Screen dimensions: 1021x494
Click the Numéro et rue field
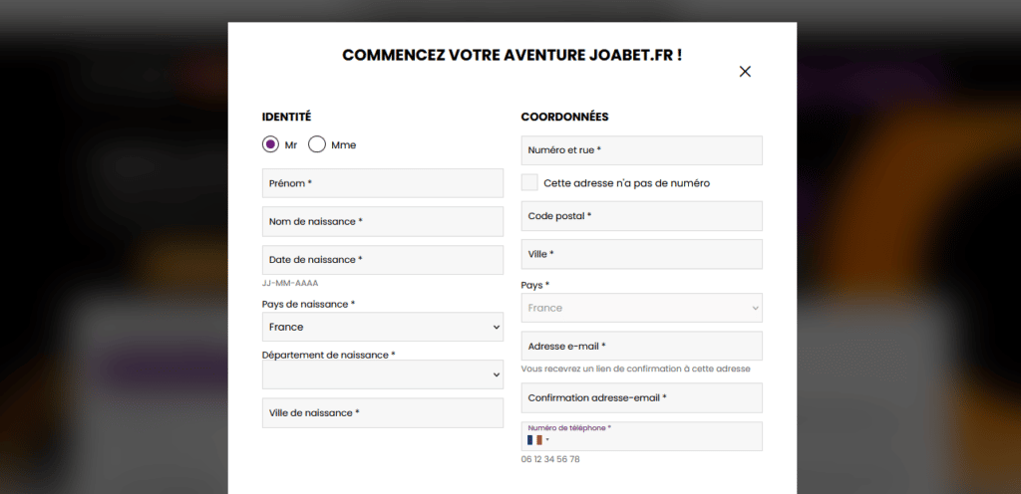pyautogui.click(x=641, y=150)
